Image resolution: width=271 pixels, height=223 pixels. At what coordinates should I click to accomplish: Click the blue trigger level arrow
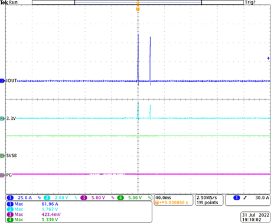[x=269, y=58]
